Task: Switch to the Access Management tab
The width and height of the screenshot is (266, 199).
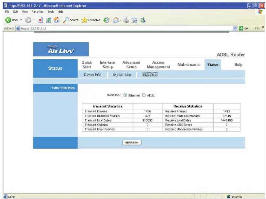Action: point(158,65)
